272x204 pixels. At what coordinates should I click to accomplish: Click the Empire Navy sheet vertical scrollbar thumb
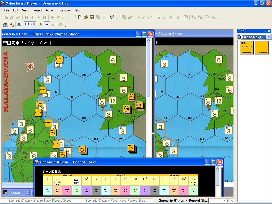pyautogui.click(x=149, y=70)
